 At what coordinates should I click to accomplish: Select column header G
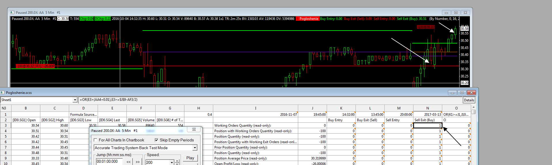coord(170,108)
